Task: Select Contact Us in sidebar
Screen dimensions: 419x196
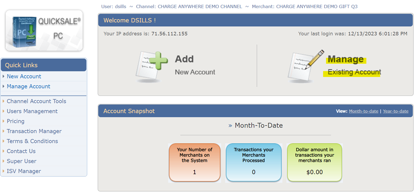Action: coord(21,151)
